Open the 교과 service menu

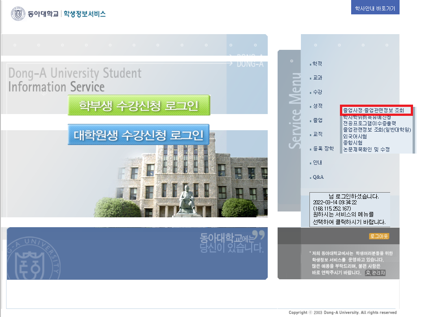point(318,78)
